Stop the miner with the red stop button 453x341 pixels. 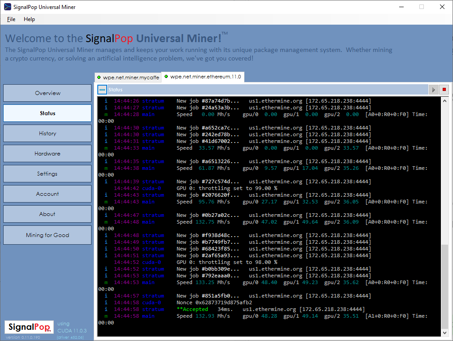444,90
